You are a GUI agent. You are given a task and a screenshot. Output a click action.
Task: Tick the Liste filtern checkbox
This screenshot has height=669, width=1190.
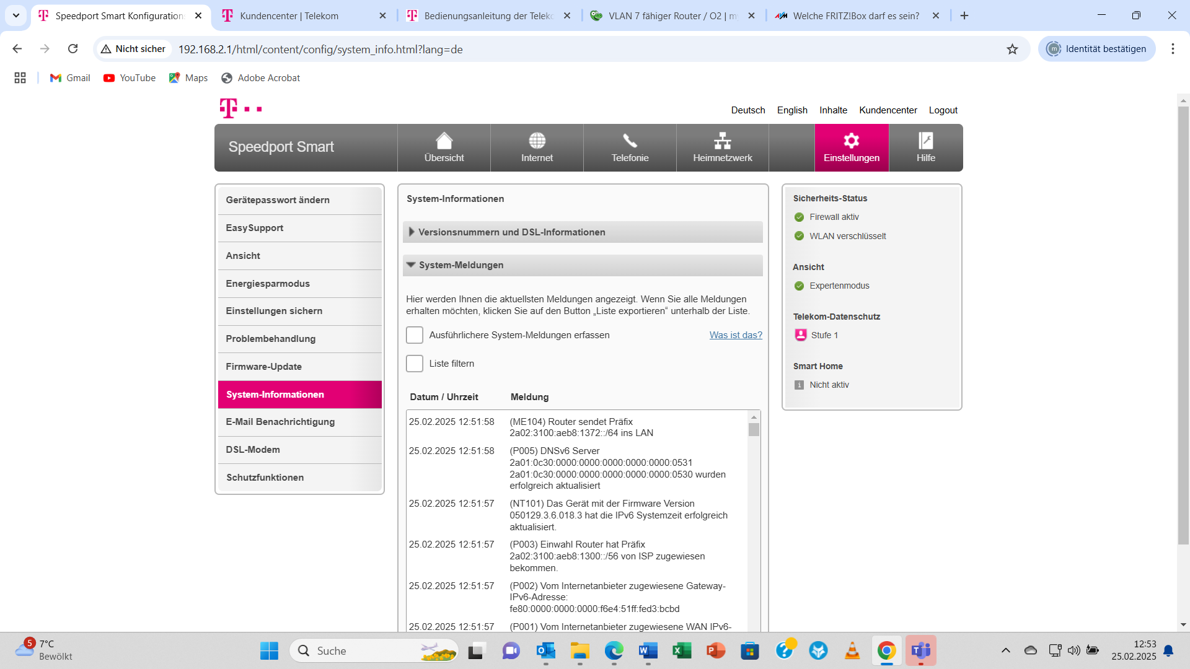pyautogui.click(x=415, y=364)
